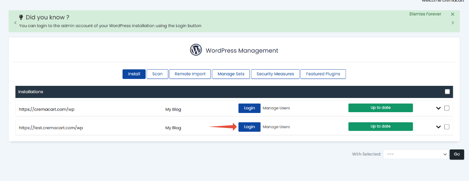
Task: Open the Security Measures tab
Action: point(275,74)
